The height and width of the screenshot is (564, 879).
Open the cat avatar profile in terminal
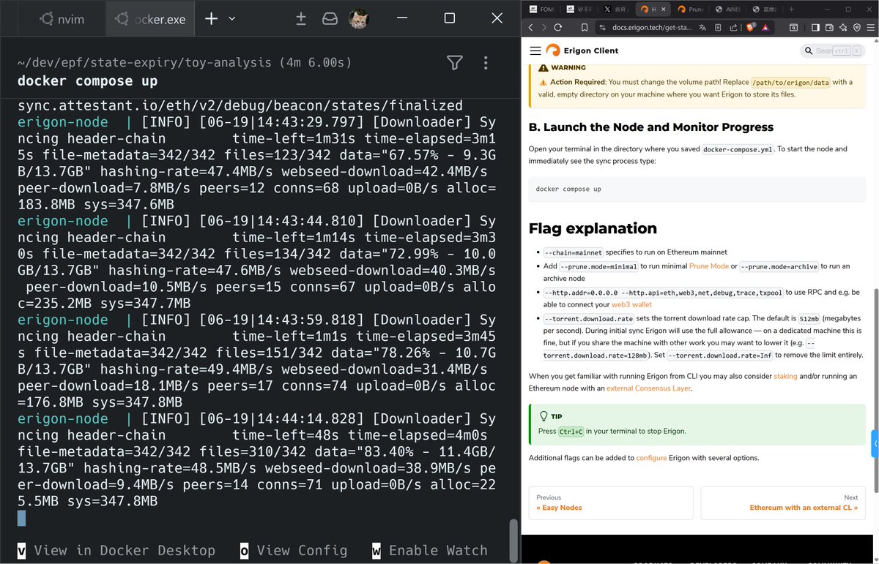click(358, 19)
